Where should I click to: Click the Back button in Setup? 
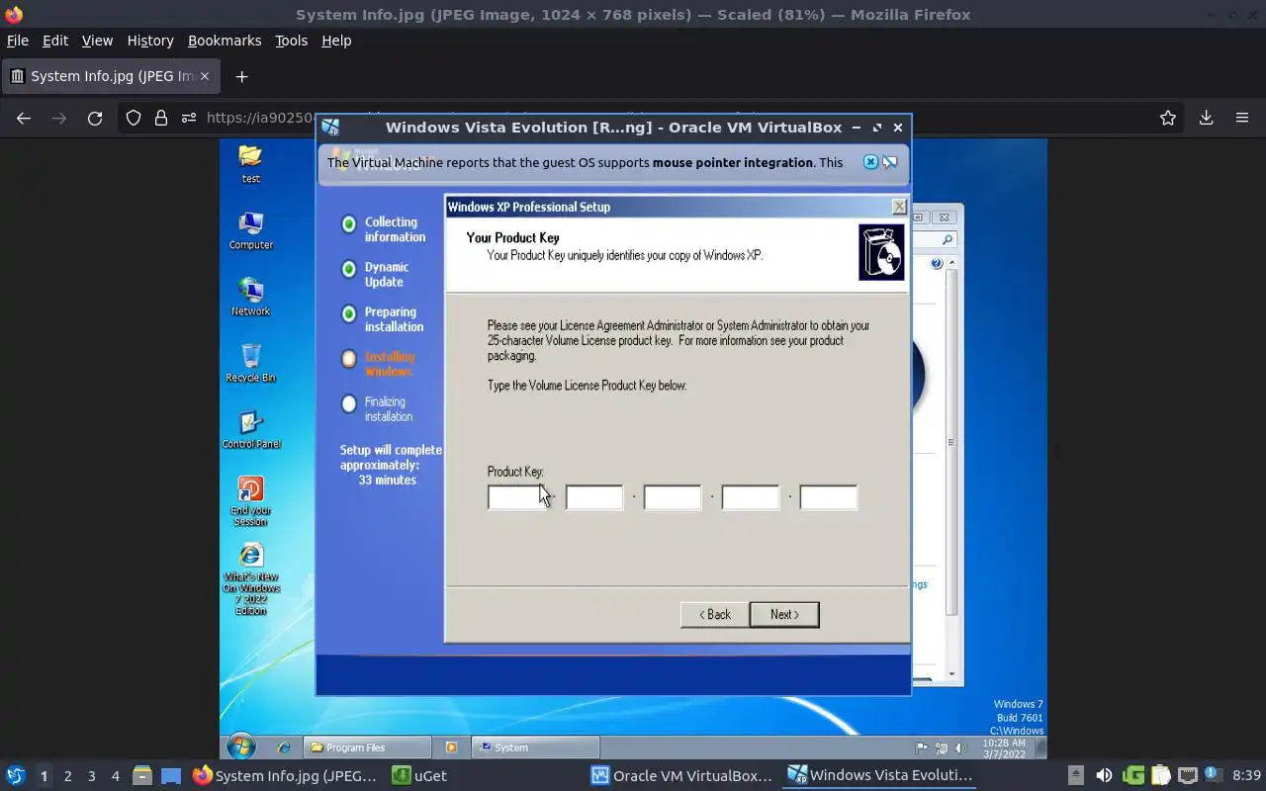coord(714,614)
